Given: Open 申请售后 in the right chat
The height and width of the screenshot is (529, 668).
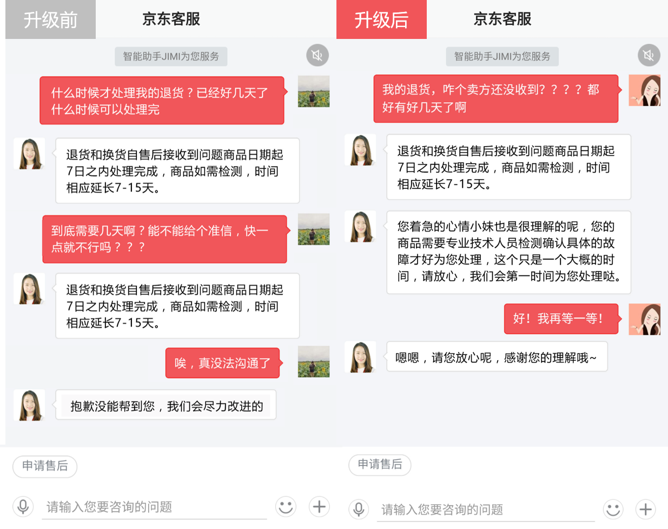Looking at the screenshot, I should (x=380, y=465).
